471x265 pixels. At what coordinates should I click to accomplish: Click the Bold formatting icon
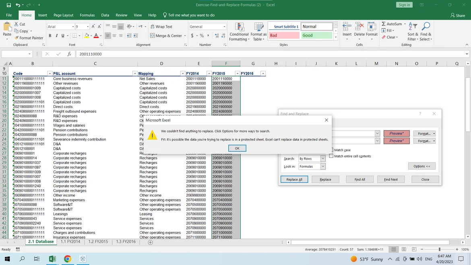[x=50, y=36]
